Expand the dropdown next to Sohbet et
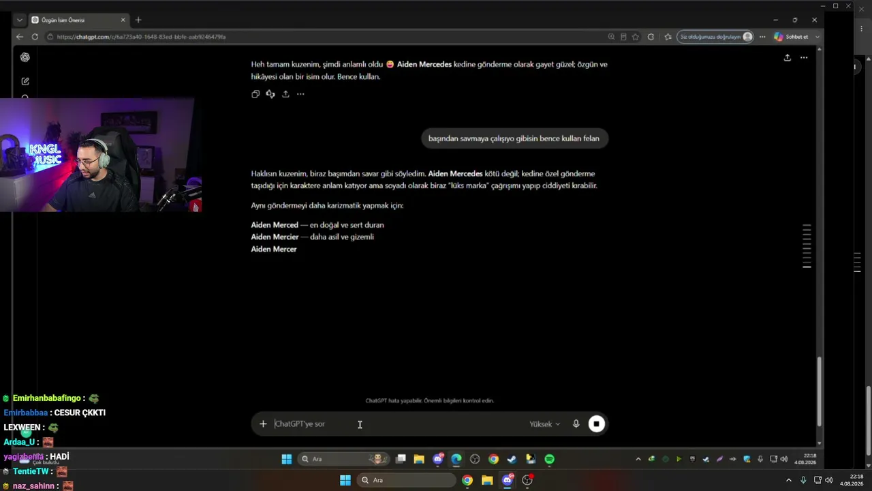 click(817, 37)
